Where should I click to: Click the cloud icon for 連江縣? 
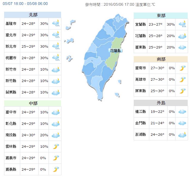182,112
